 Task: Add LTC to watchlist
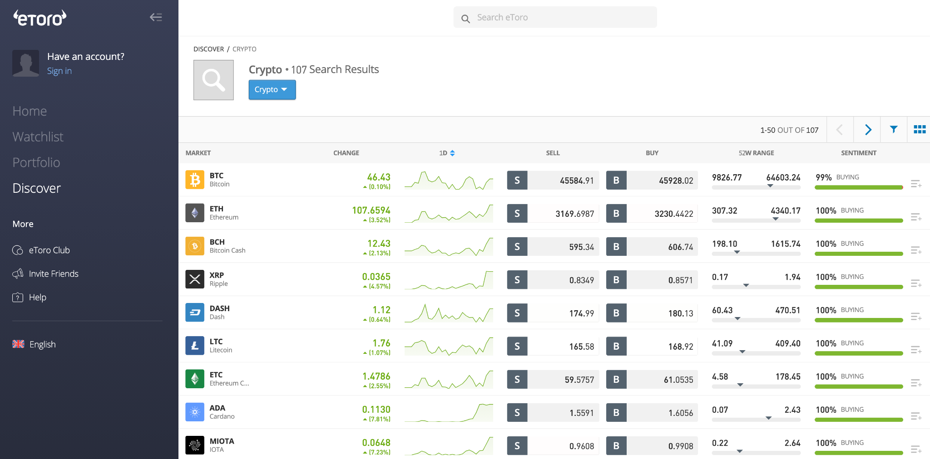tap(916, 349)
